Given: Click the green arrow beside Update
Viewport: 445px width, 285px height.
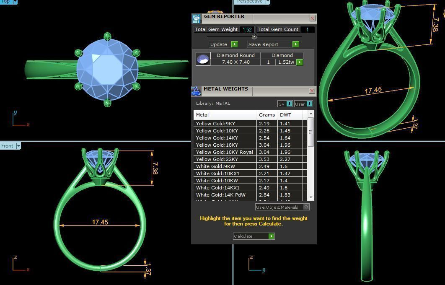Looking at the screenshot, I should 234,44.
